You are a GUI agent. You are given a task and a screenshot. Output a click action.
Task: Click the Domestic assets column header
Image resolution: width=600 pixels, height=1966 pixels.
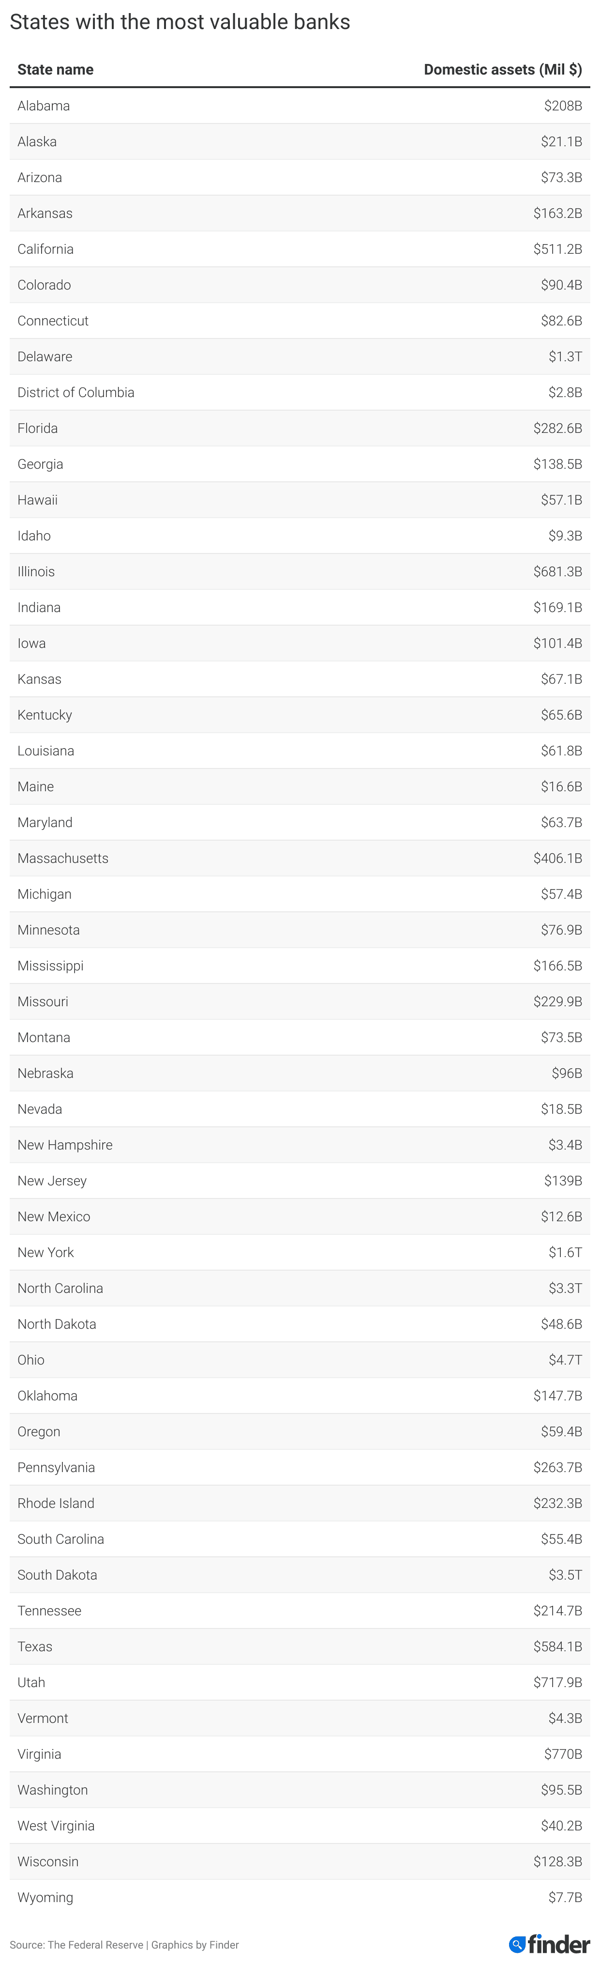tap(502, 69)
